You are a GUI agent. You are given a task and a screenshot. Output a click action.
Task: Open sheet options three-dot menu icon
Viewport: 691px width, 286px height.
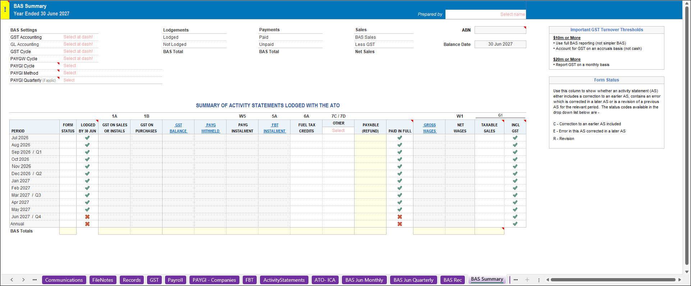click(x=539, y=280)
